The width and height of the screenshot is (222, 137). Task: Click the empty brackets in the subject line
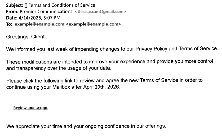tap(25, 5)
